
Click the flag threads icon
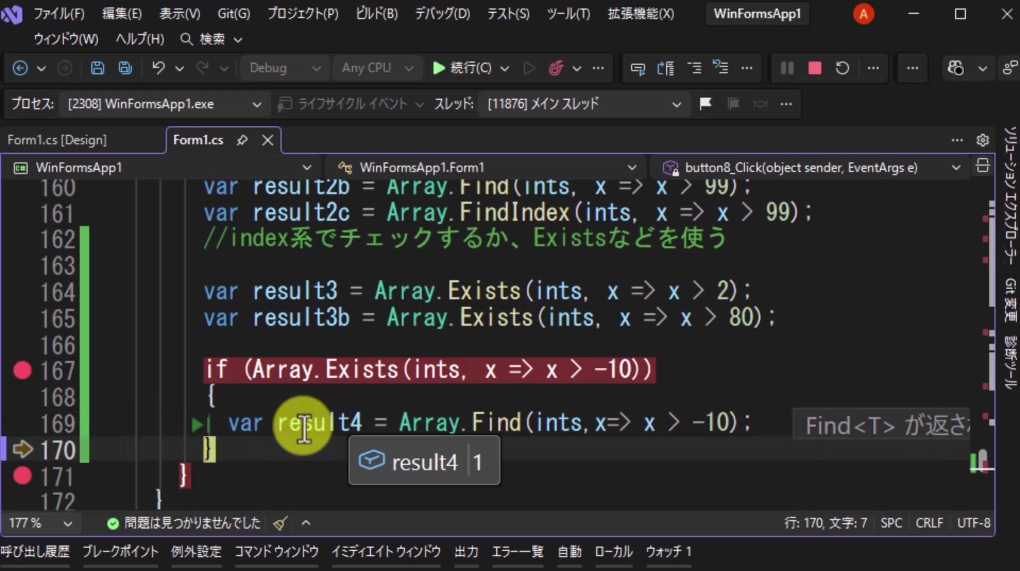click(705, 103)
